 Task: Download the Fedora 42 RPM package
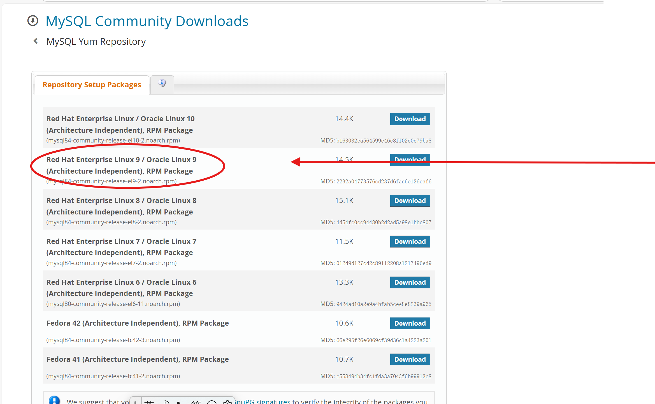[x=410, y=323]
